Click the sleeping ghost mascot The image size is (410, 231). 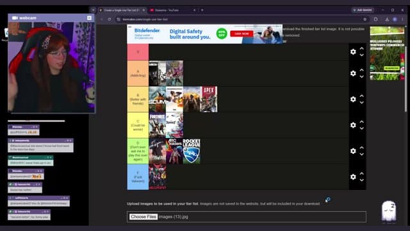click(389, 212)
